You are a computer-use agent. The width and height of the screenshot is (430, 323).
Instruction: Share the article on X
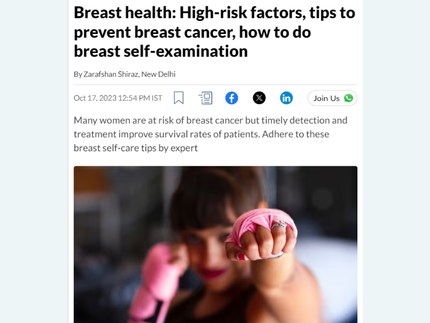pyautogui.click(x=259, y=98)
